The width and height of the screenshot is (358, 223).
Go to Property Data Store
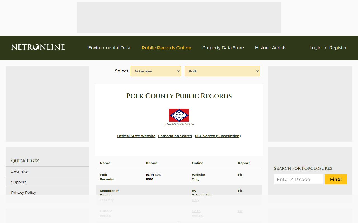pos(223,48)
